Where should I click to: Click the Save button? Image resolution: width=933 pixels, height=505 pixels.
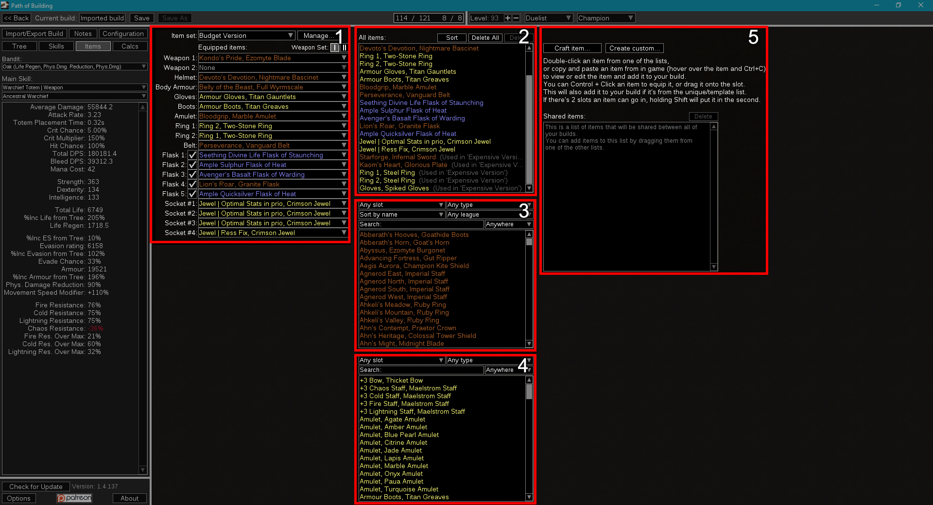click(x=142, y=18)
